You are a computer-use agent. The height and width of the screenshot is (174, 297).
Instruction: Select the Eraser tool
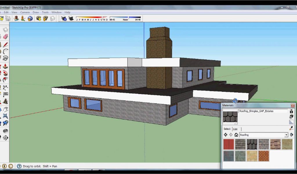pyautogui.click(x=5, y=37)
